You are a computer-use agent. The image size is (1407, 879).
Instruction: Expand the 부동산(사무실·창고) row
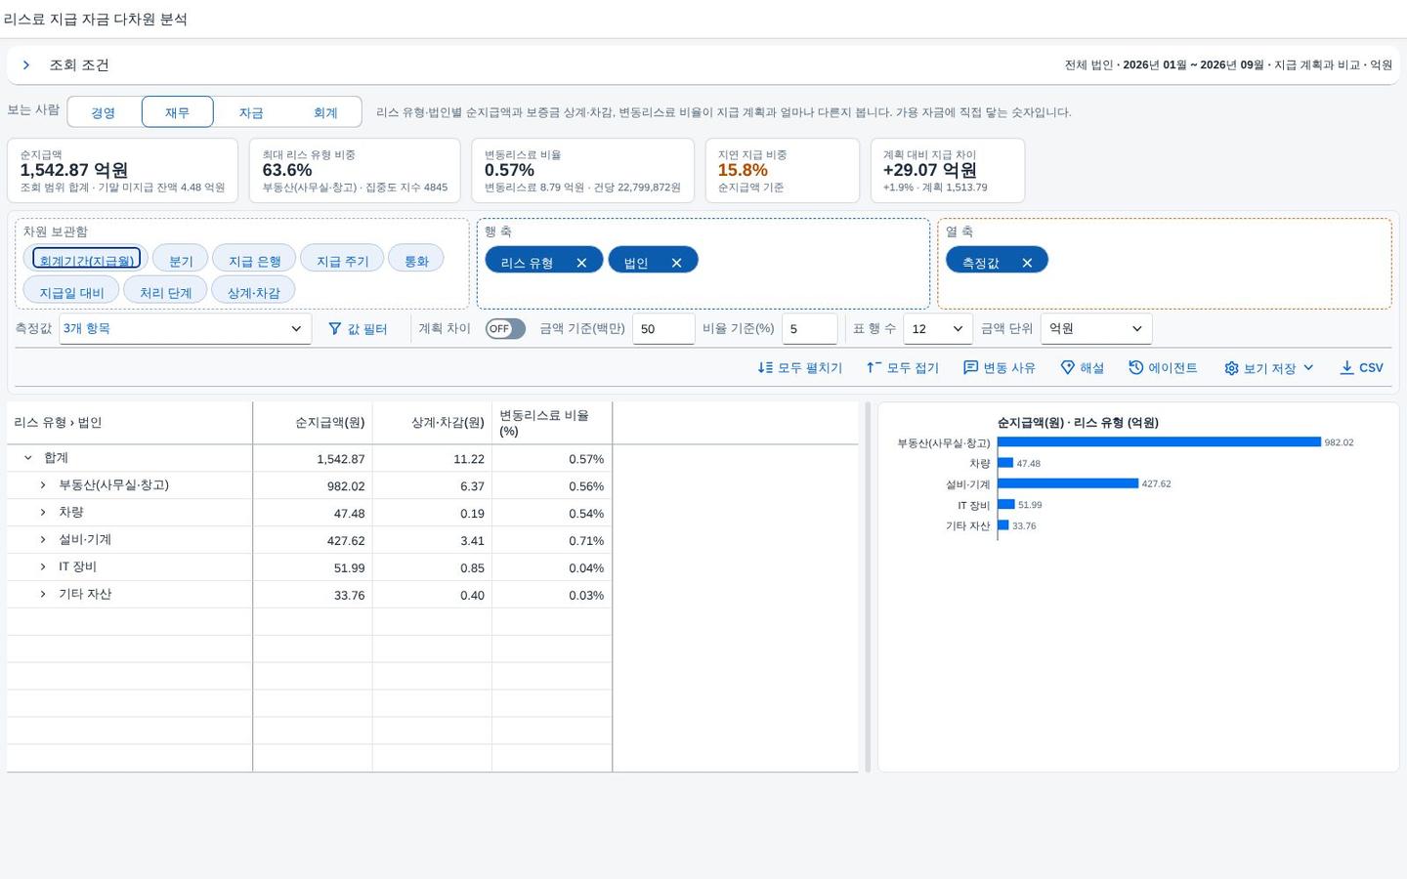point(43,485)
